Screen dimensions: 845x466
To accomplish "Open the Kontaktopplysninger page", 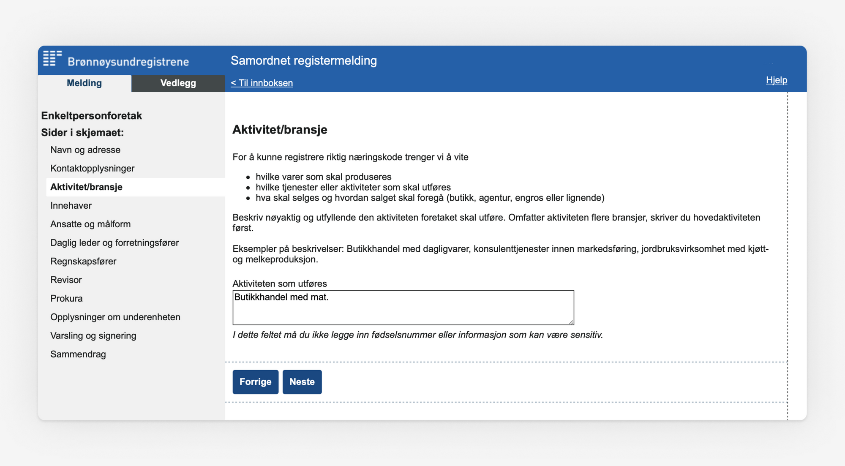I will tap(92, 168).
